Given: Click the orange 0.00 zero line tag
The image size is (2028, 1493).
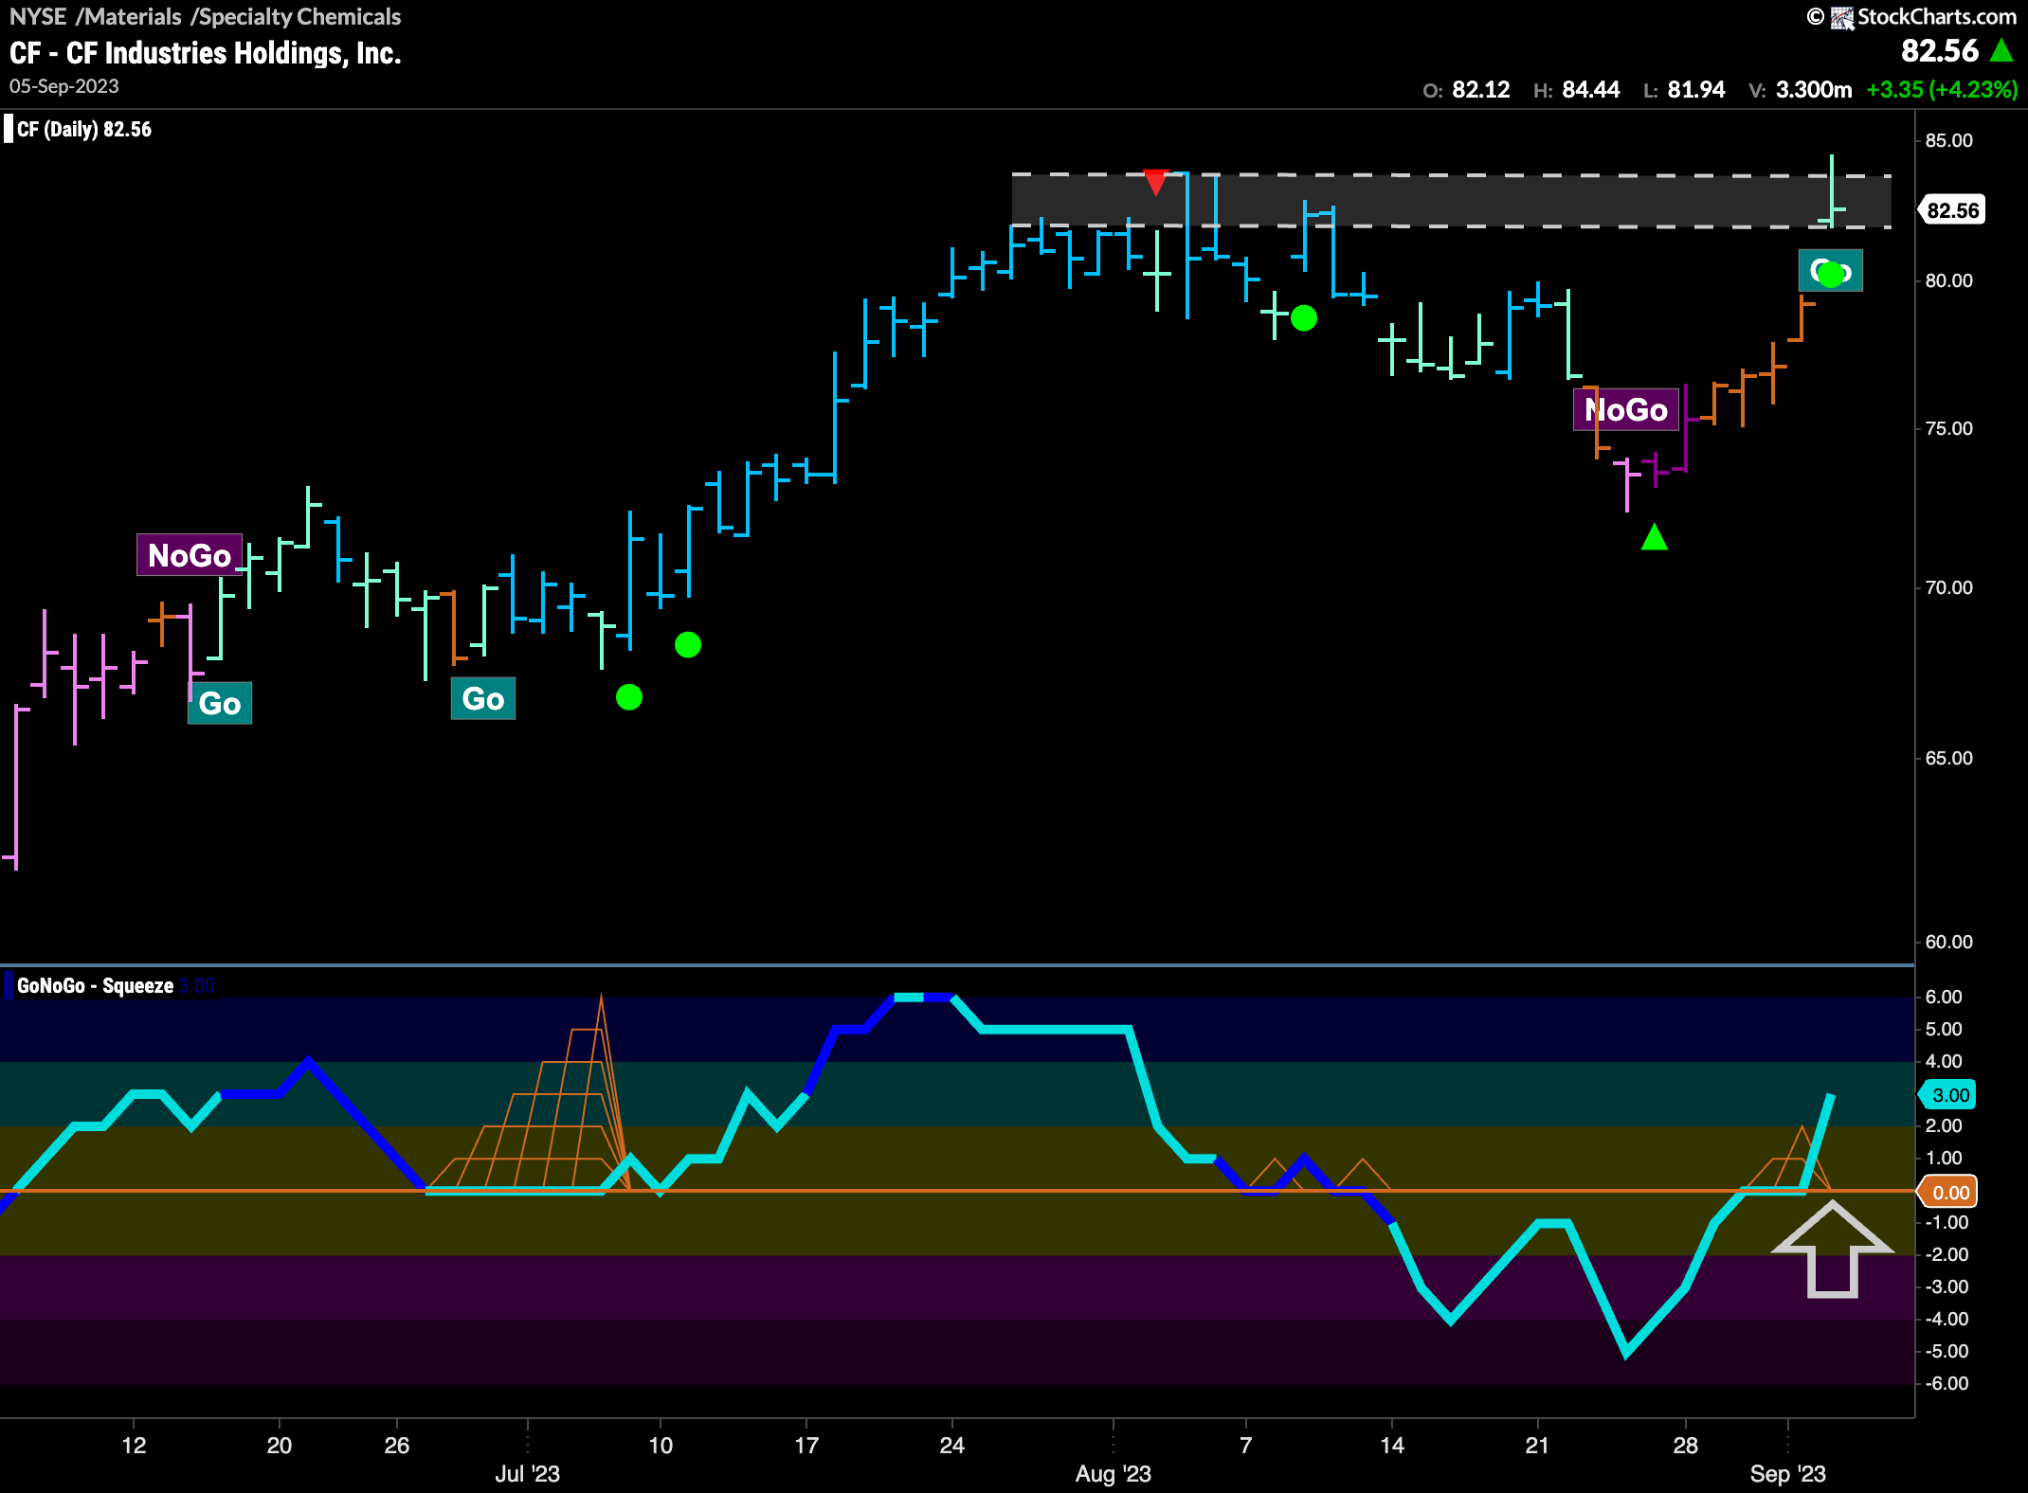Looking at the screenshot, I should [1948, 1193].
